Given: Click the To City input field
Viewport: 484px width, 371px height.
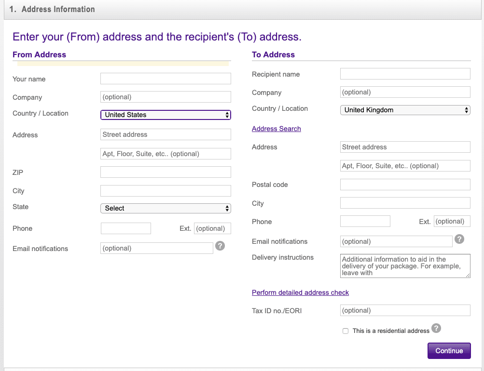Looking at the screenshot, I should [405, 203].
